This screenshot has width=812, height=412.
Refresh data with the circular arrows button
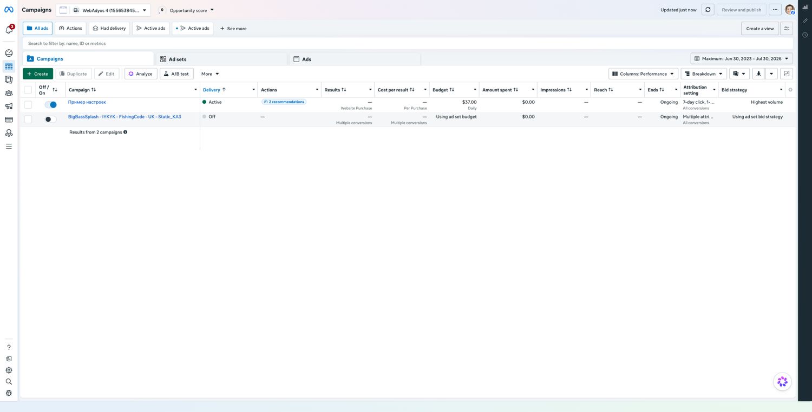(x=708, y=10)
